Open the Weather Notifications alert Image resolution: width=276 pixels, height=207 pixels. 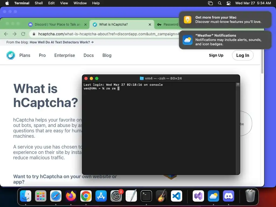(225, 40)
